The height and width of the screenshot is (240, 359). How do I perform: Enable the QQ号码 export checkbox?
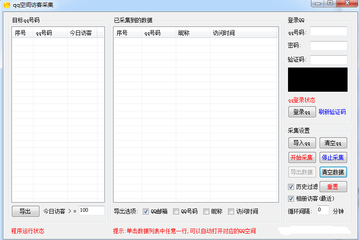click(x=176, y=211)
